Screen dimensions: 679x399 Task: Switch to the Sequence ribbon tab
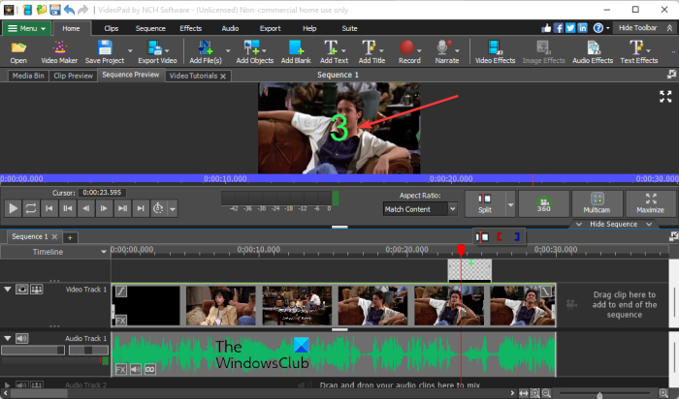(150, 28)
